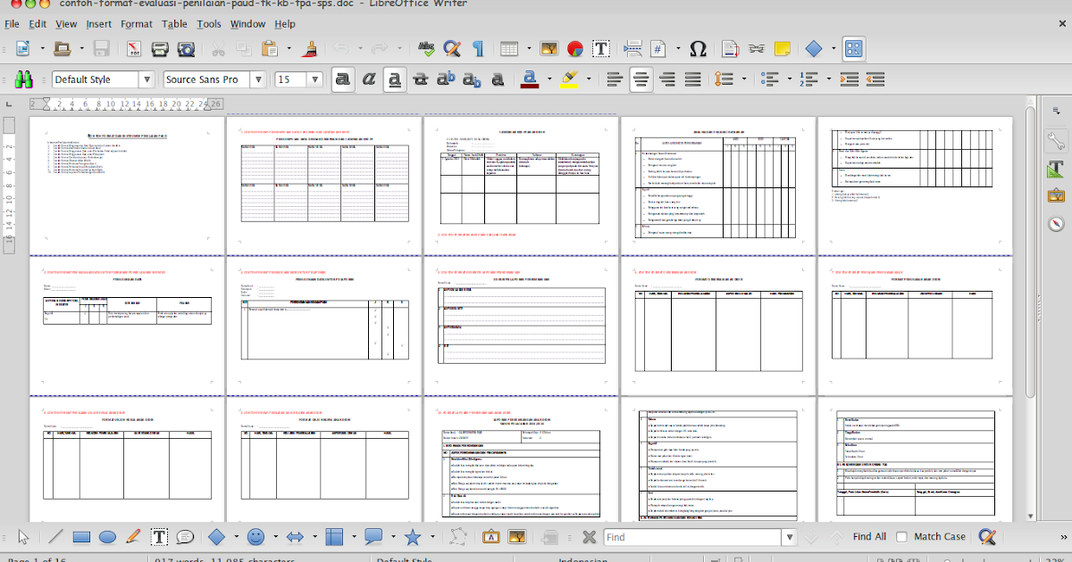
Task: Toggle Underline formatting
Action: [x=394, y=79]
